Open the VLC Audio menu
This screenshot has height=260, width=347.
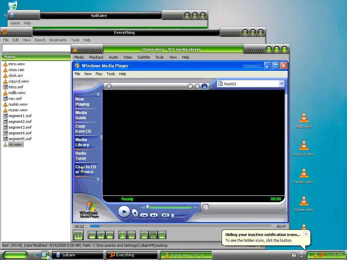point(113,57)
